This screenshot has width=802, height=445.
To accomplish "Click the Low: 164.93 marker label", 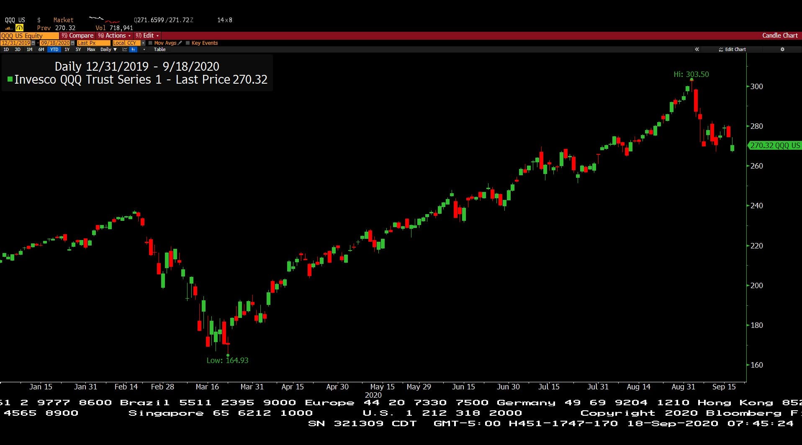I will click(227, 360).
